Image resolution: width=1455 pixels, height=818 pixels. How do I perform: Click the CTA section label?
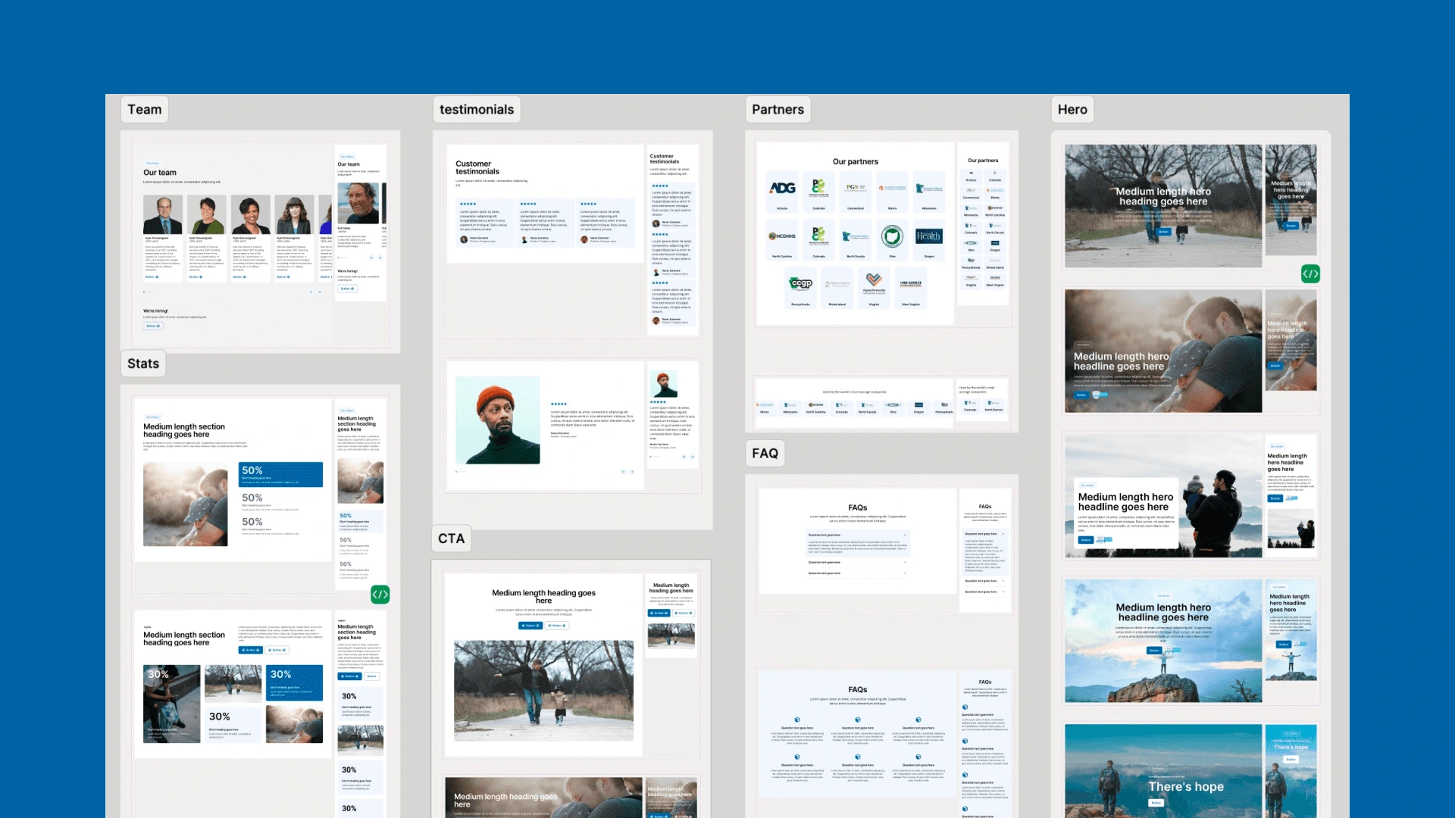451,539
